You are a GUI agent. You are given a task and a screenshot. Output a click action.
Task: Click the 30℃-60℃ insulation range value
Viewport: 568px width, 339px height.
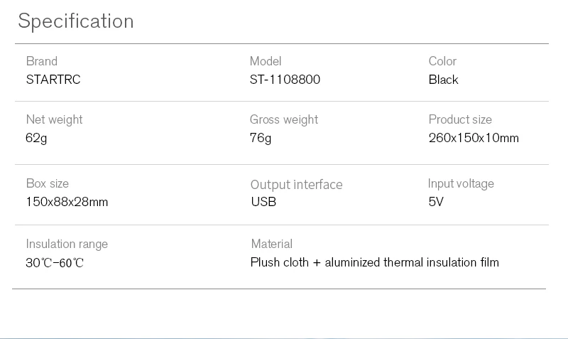tap(55, 263)
